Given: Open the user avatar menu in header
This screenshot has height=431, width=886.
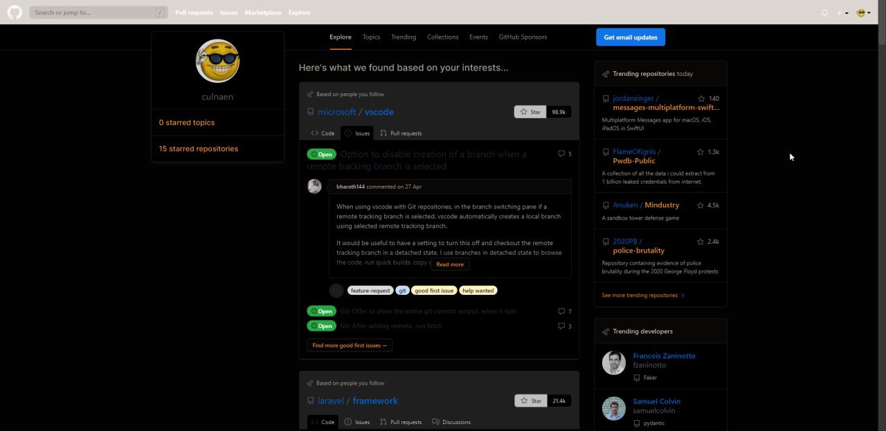Looking at the screenshot, I should click(x=863, y=12).
